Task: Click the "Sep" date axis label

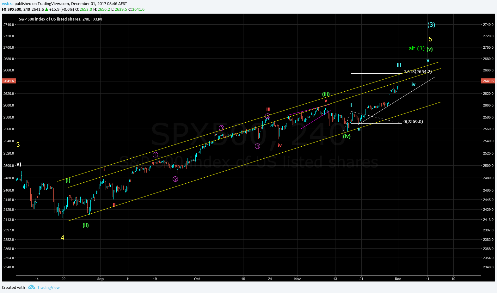Action: (101, 279)
